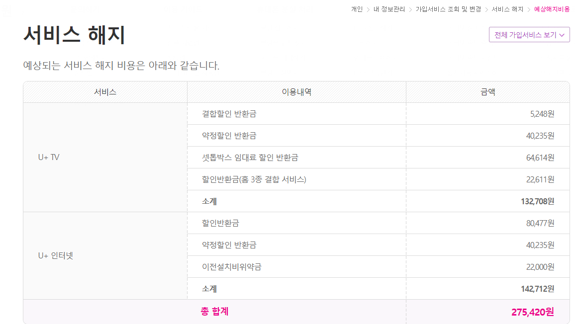
Task: Click the 개인 breadcrumb link
Action: pos(357,9)
